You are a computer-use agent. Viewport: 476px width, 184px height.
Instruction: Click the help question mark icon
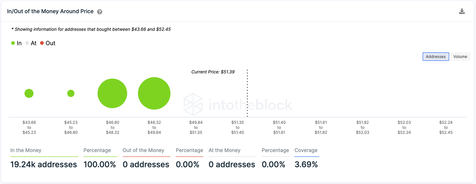(x=99, y=12)
